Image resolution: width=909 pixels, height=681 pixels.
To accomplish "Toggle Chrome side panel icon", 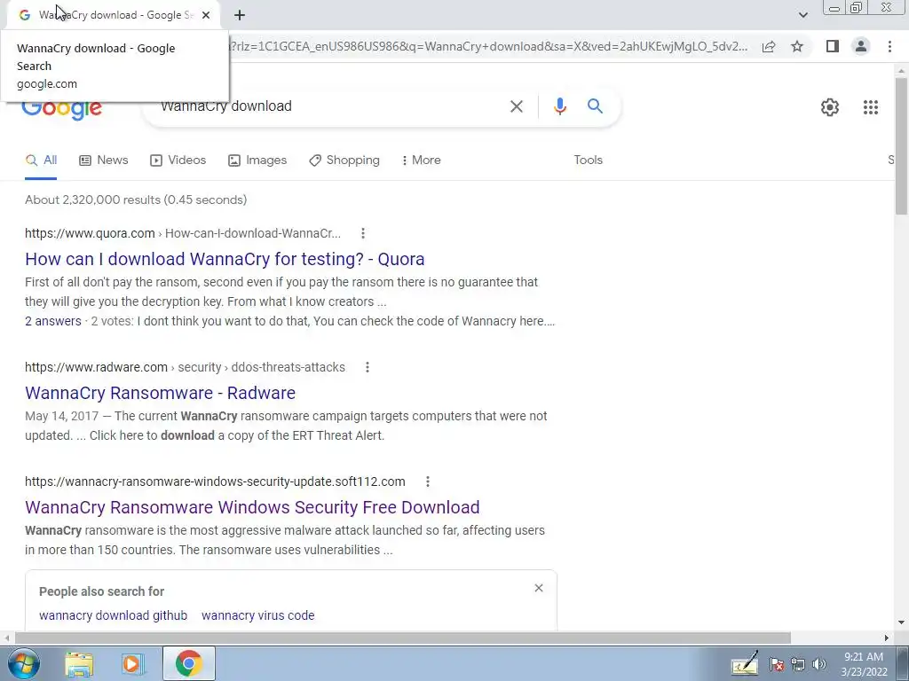I will point(833,46).
